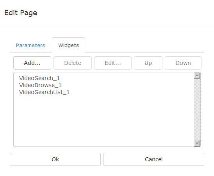
Task: Move widget with the Up button
Action: tap(148, 63)
